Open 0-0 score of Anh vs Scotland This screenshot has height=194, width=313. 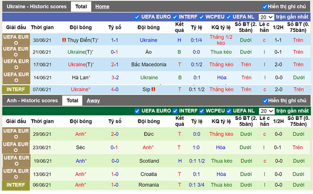click(115, 161)
